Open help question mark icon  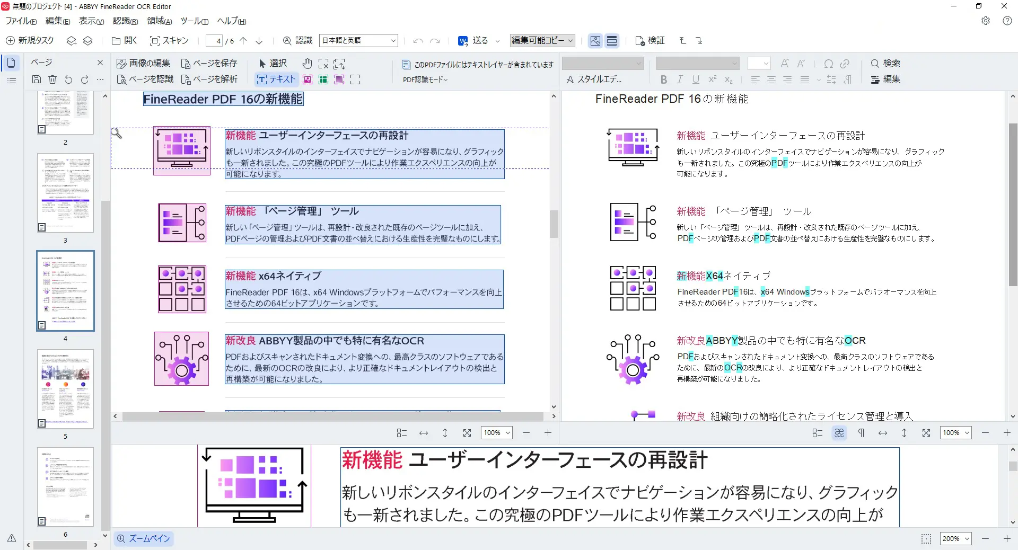tap(1007, 21)
